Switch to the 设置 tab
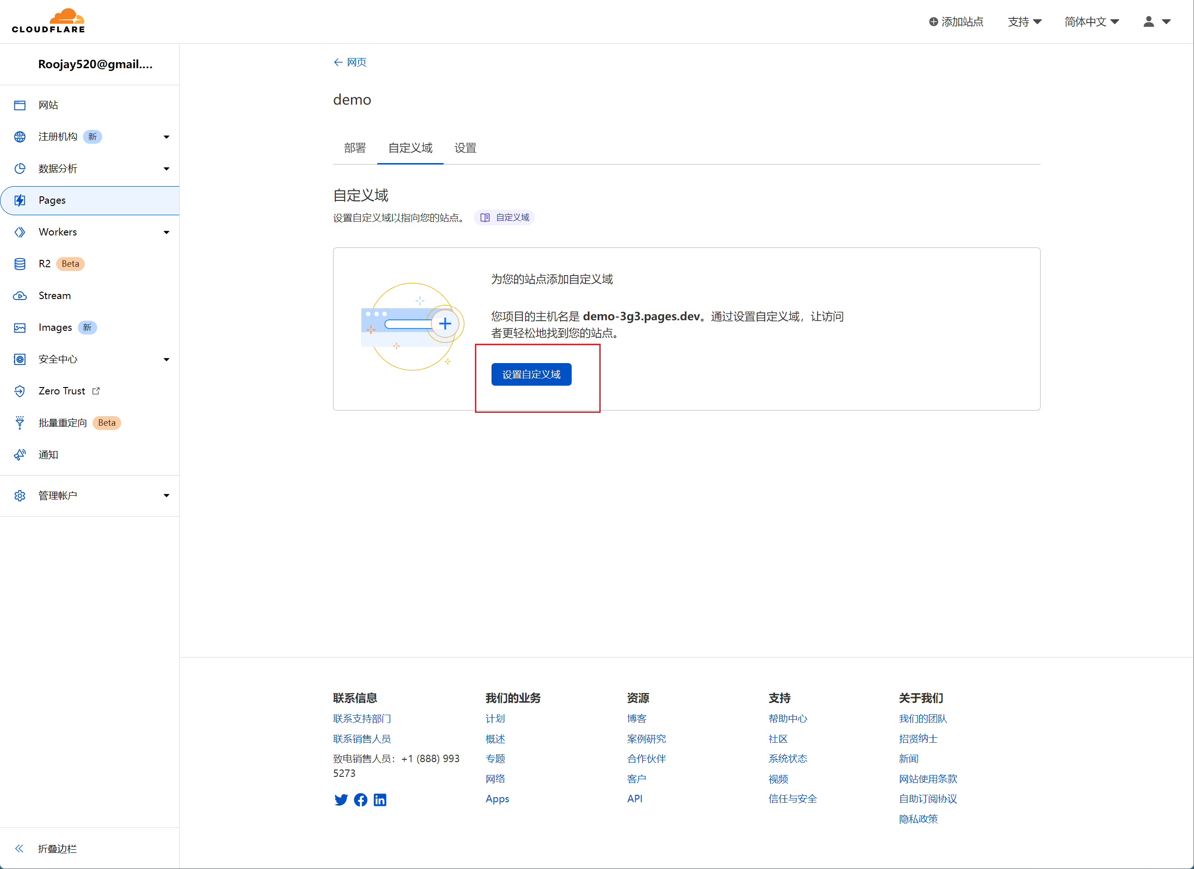Screen dimensions: 1194x869 465,148
